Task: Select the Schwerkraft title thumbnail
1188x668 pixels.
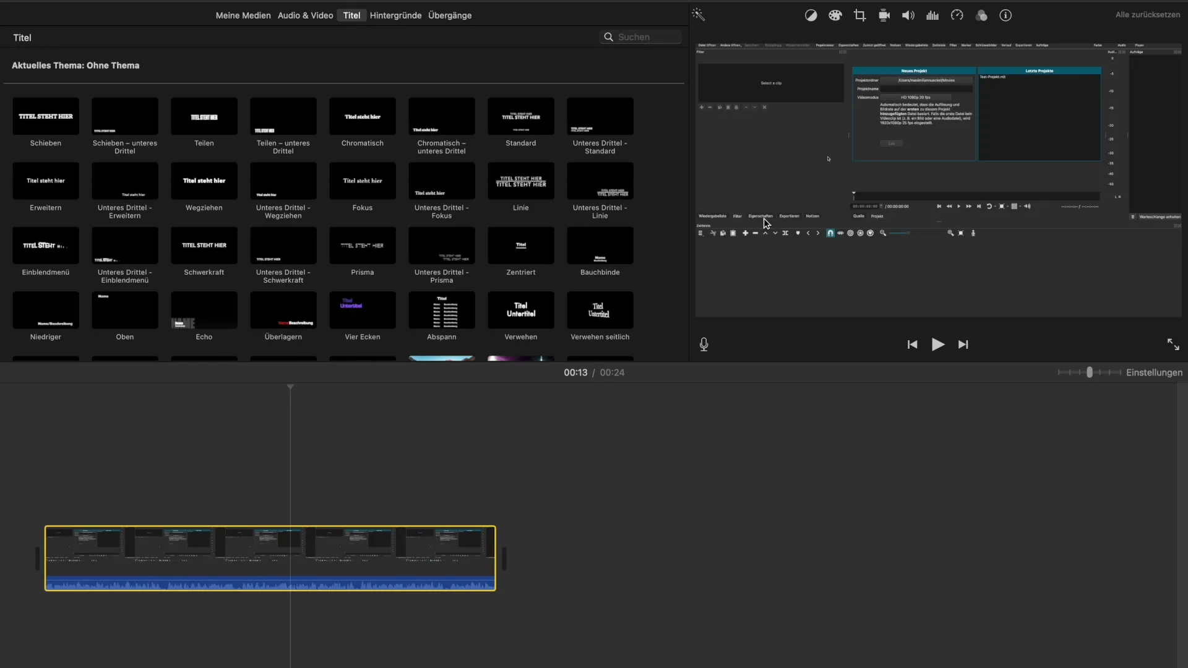Action: point(204,246)
